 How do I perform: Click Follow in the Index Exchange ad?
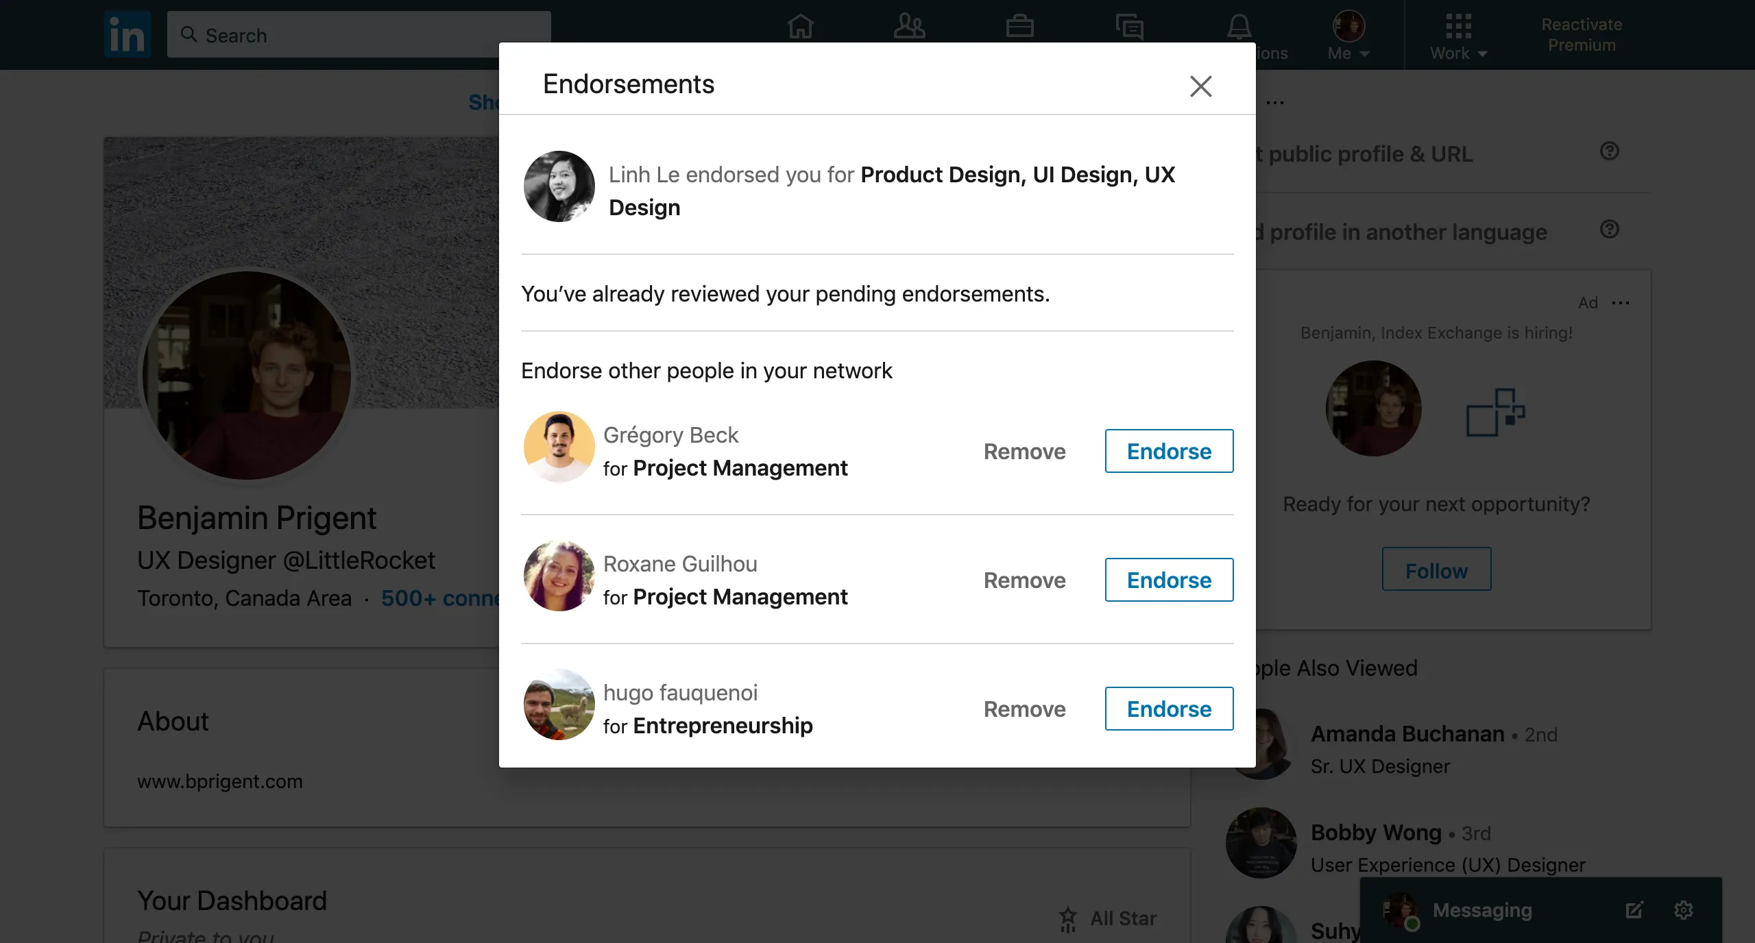pyautogui.click(x=1436, y=569)
